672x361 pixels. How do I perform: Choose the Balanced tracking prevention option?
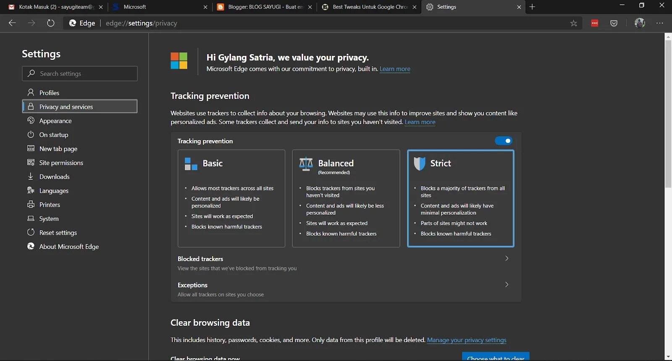click(346, 198)
